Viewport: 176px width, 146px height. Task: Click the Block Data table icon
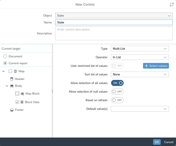tap(22, 102)
